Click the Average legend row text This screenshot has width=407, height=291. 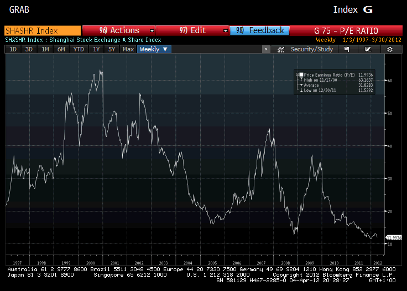(311, 85)
